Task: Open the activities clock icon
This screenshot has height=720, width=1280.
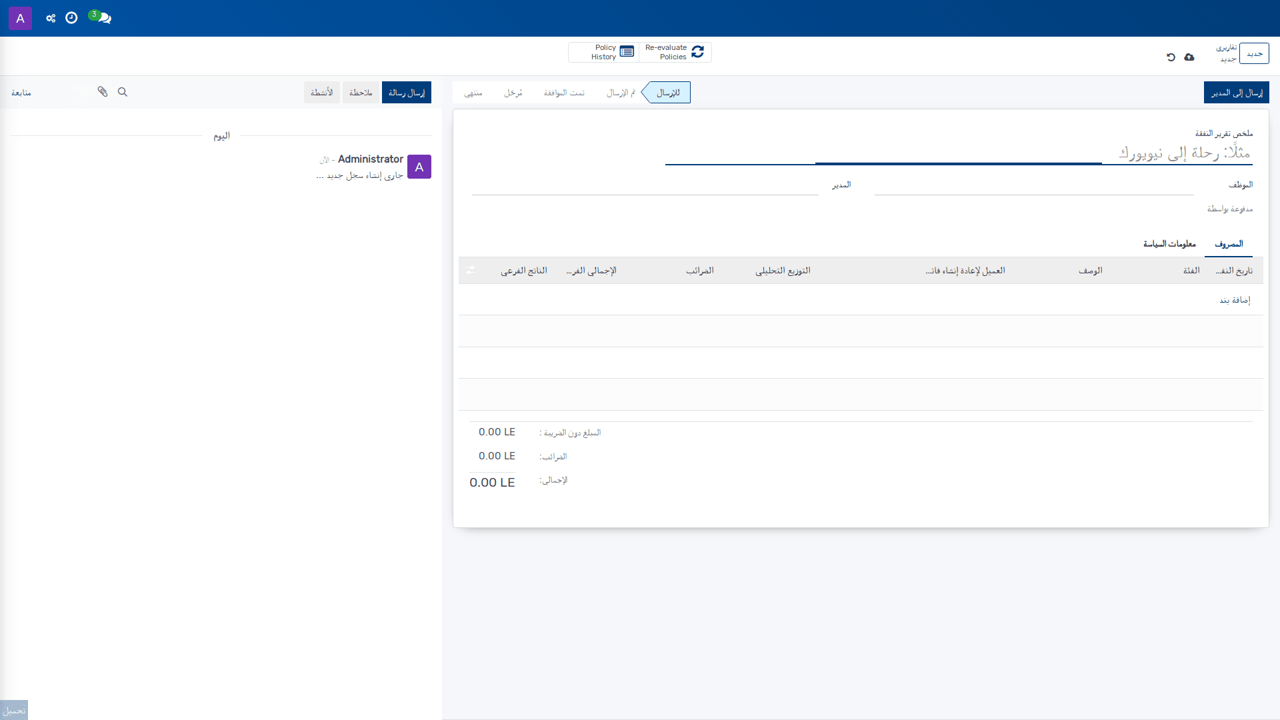Action: point(71,18)
